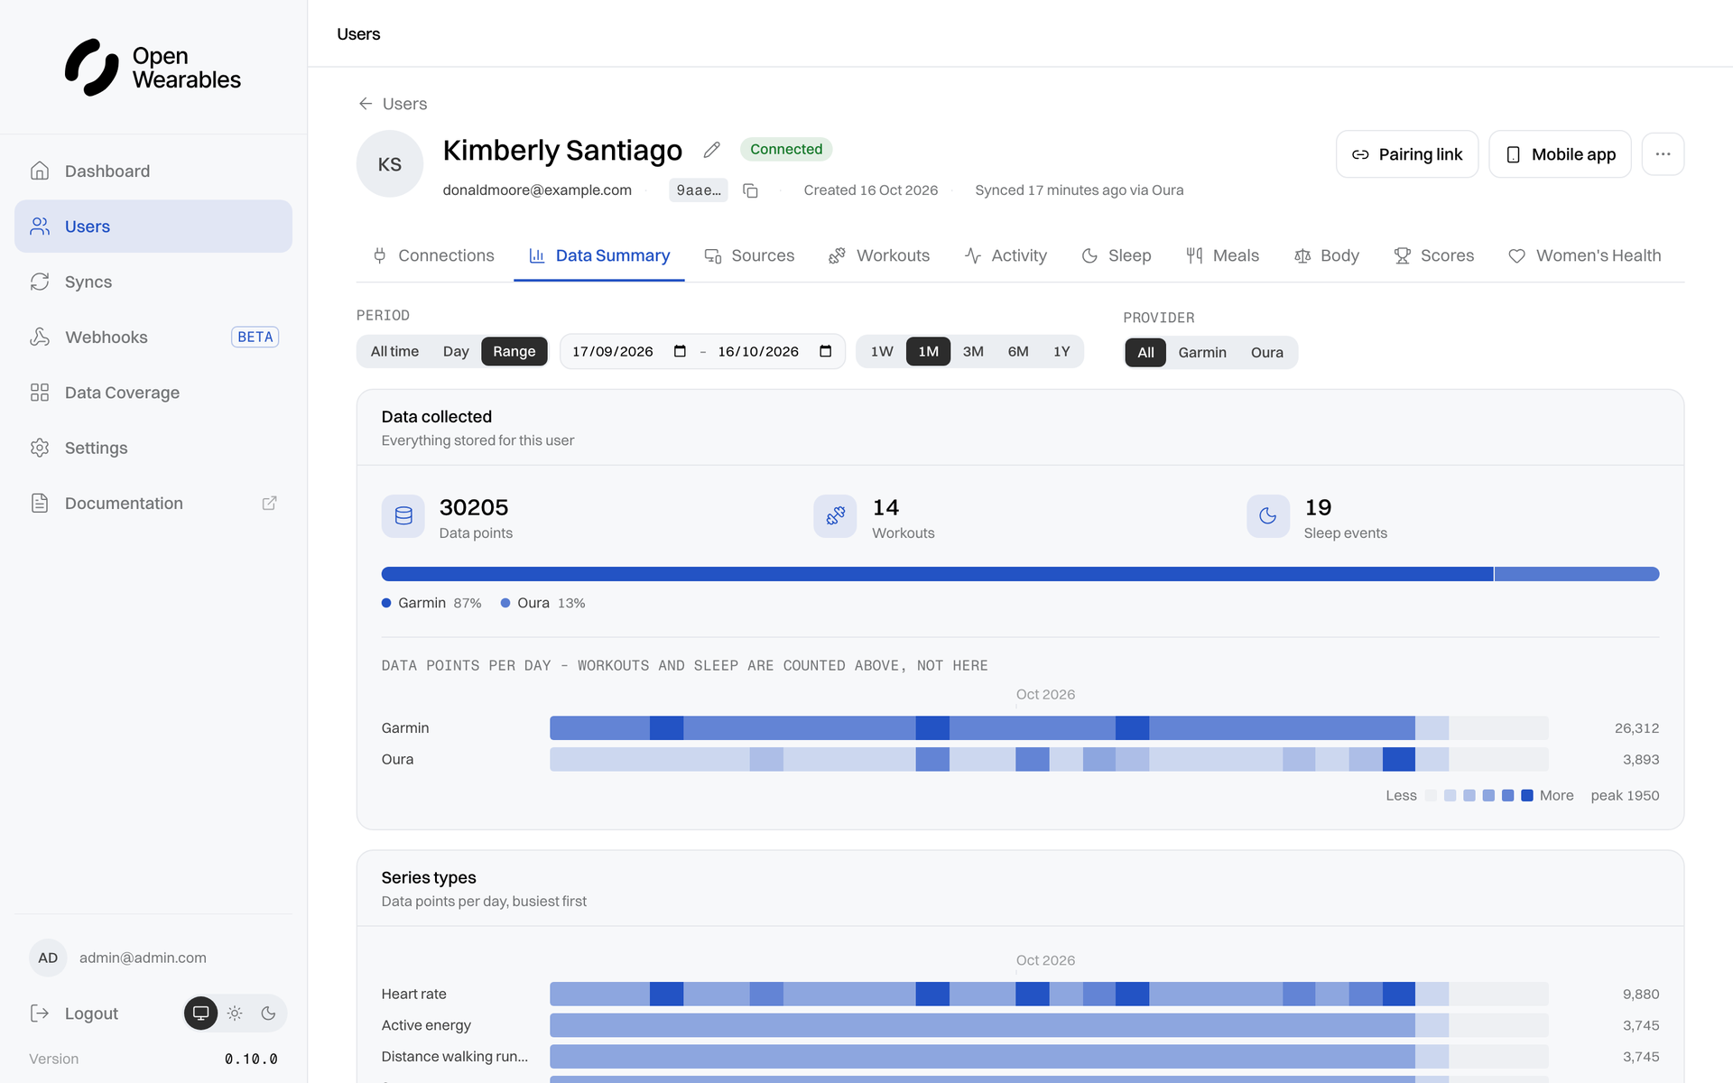Click the Open Wearables logo

(x=153, y=68)
